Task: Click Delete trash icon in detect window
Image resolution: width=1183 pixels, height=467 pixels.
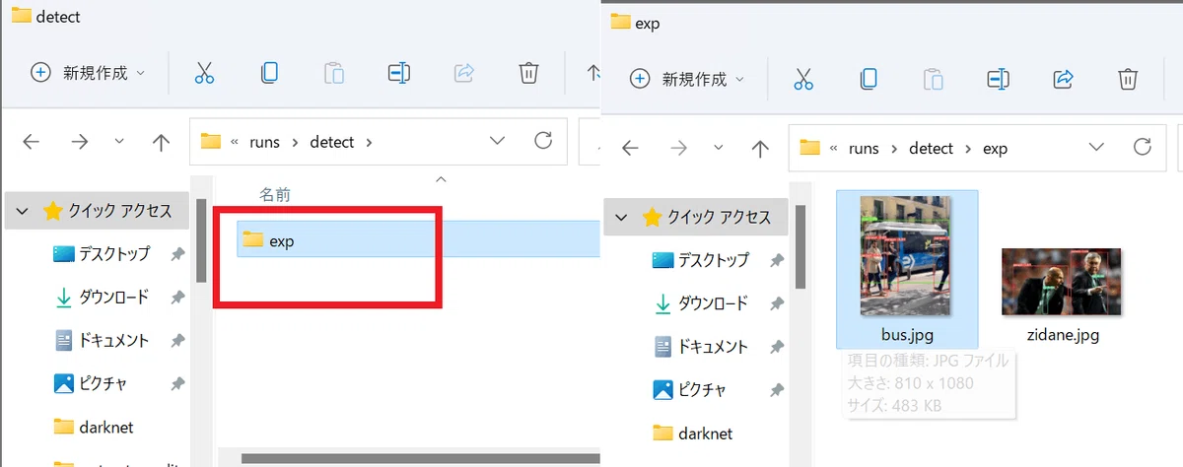Action: pos(528,73)
